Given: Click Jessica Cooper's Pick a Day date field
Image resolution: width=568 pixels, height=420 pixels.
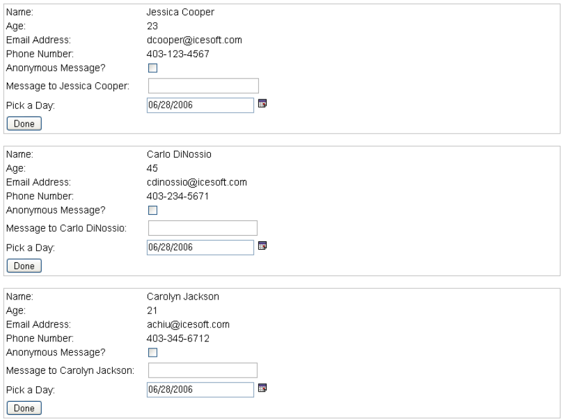Looking at the screenshot, I should tap(200, 105).
